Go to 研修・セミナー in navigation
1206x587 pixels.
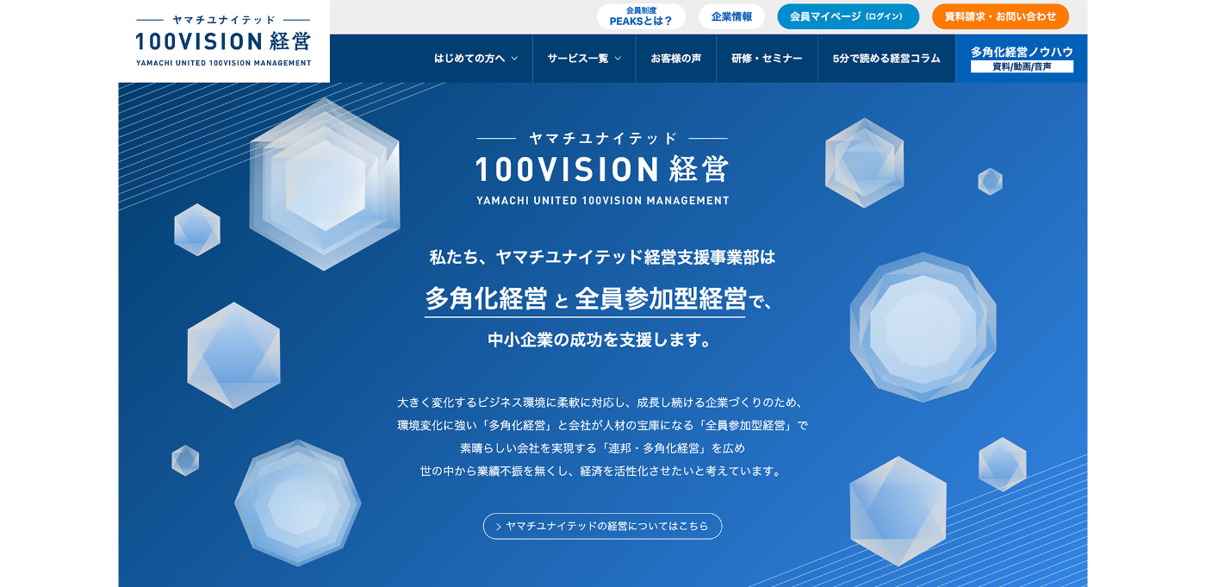coord(767,59)
